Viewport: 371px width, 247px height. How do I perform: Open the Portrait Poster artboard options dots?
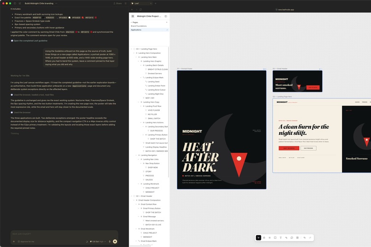pos(265,69)
